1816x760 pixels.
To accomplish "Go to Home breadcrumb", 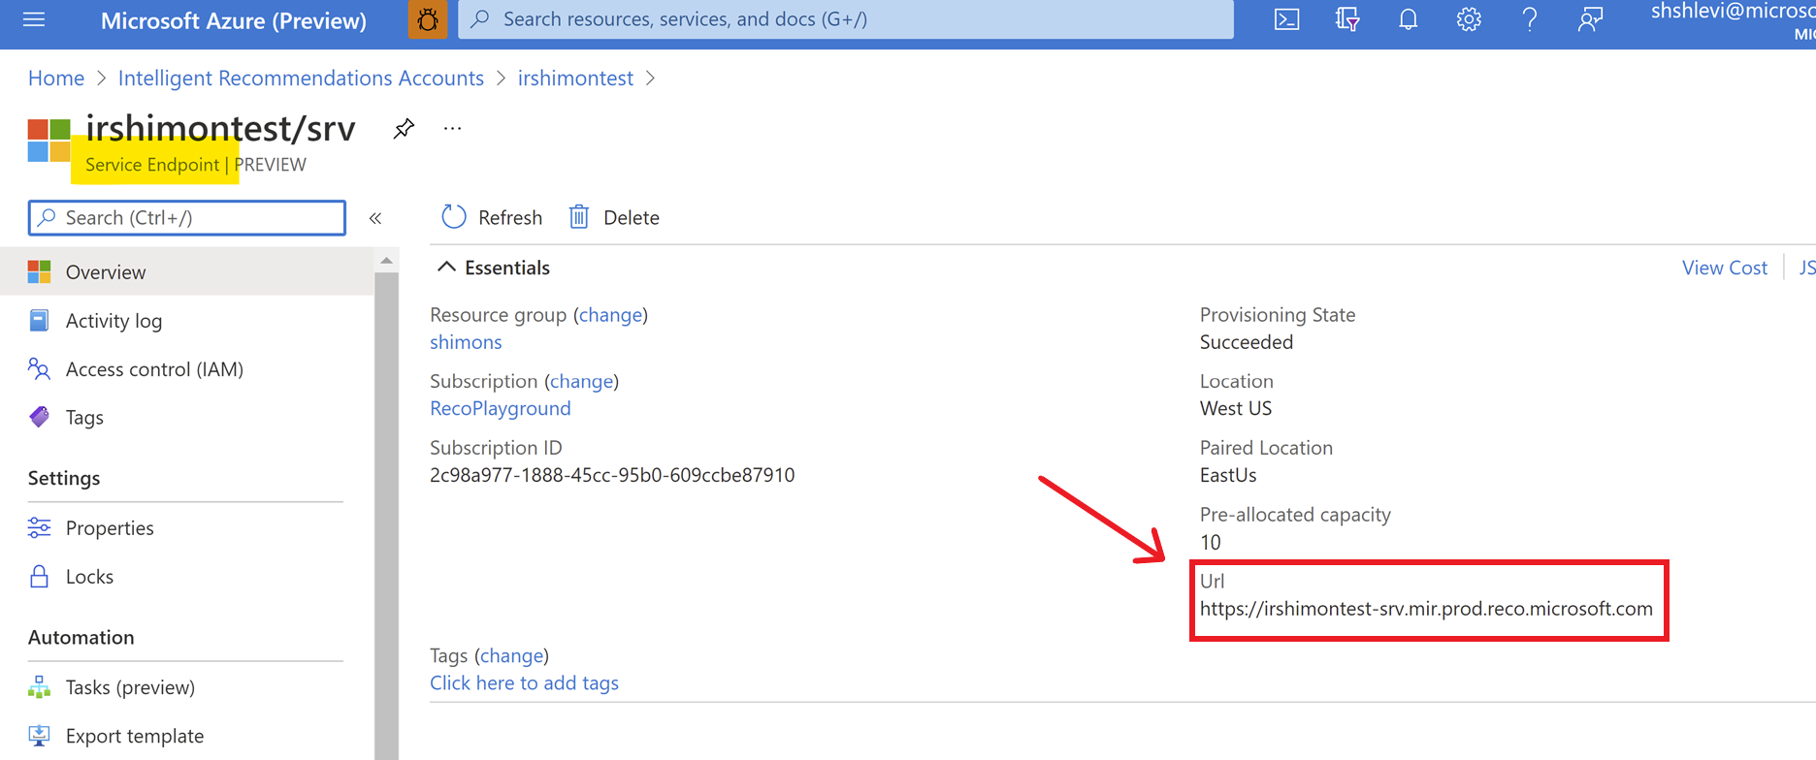I will 56,79.
